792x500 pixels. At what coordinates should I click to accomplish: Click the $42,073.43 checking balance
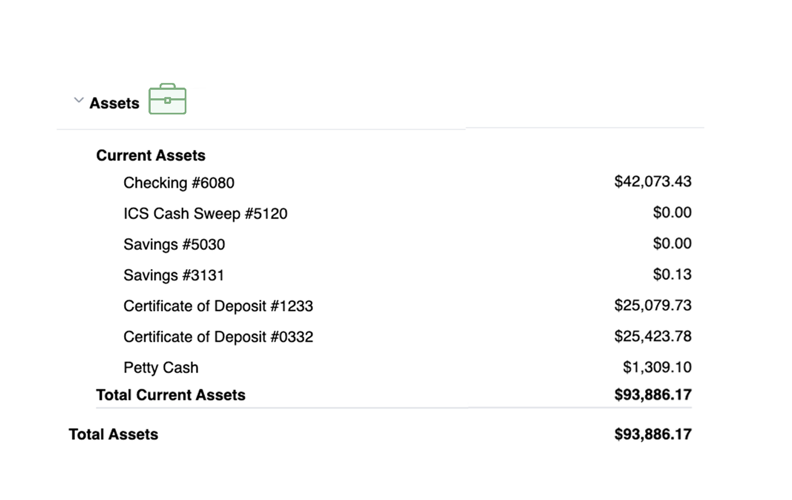tap(652, 181)
